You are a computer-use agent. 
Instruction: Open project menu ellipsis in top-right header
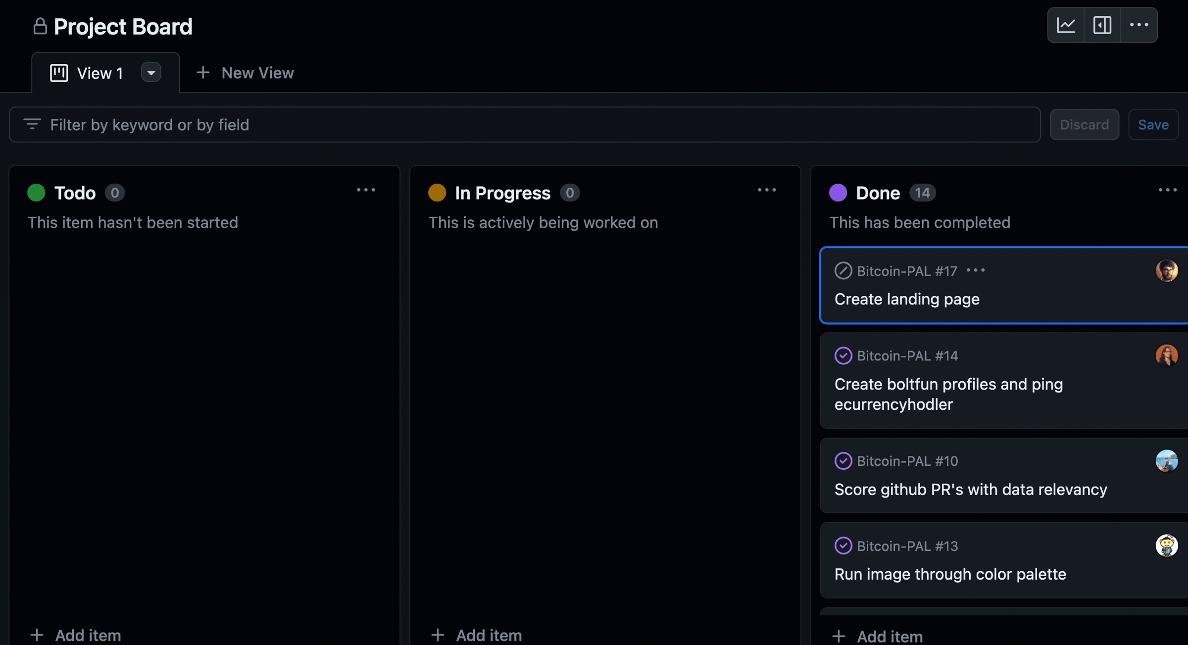pos(1138,25)
